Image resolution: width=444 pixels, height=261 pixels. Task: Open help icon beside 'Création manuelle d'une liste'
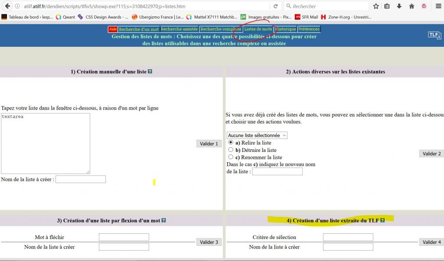150,71
